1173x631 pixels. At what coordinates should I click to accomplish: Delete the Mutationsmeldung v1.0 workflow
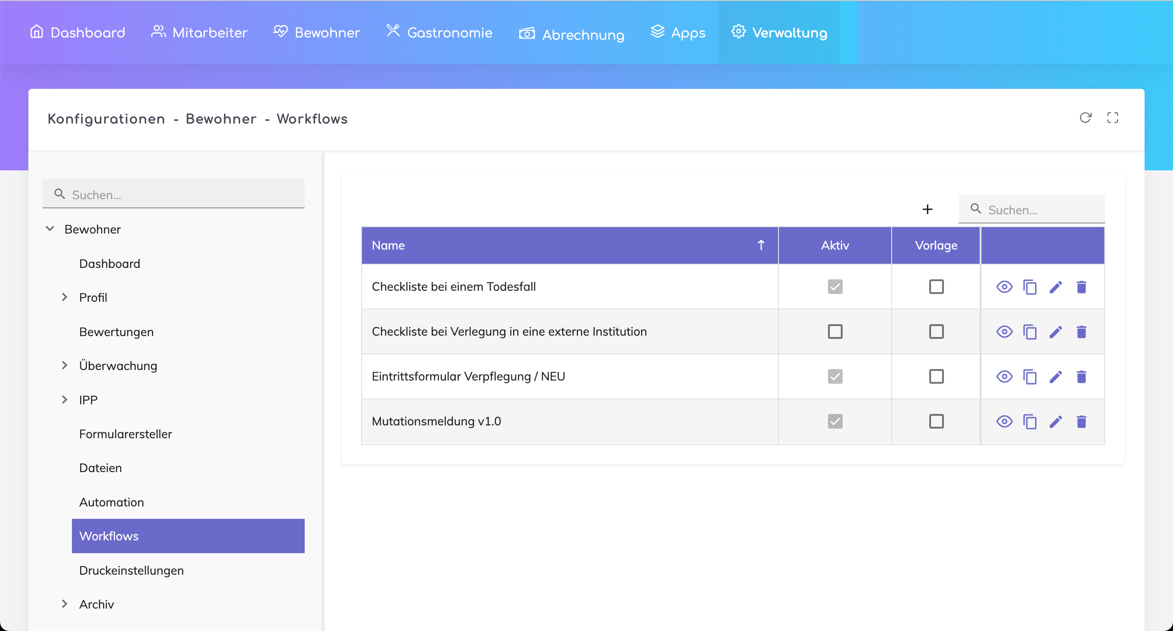pyautogui.click(x=1081, y=421)
